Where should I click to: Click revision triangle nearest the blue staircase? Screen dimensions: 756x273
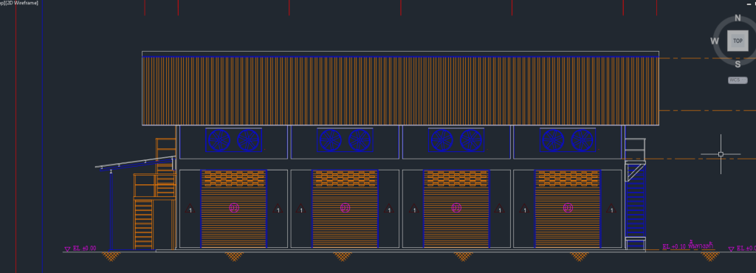pyautogui.click(x=611, y=209)
